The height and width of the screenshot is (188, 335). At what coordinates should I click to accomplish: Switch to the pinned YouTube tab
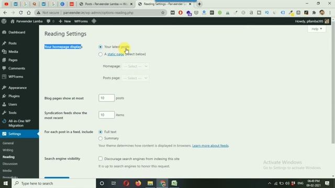coord(6,4)
